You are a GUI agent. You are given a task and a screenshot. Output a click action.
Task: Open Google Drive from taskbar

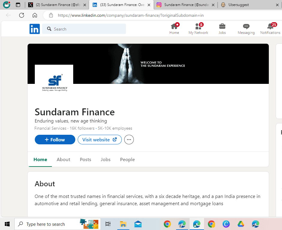tap(241, 224)
